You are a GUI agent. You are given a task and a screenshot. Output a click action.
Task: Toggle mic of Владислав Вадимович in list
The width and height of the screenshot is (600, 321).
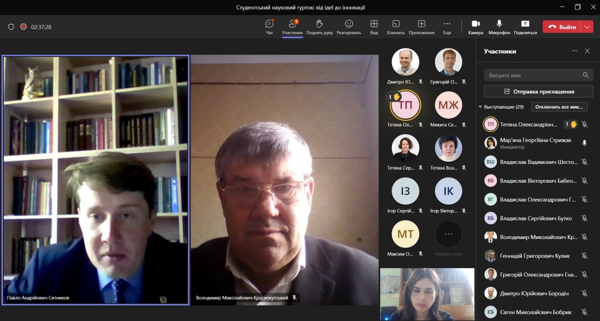click(x=585, y=162)
